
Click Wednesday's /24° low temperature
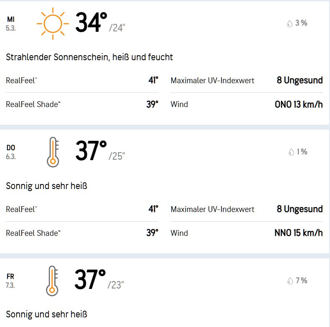117,28
